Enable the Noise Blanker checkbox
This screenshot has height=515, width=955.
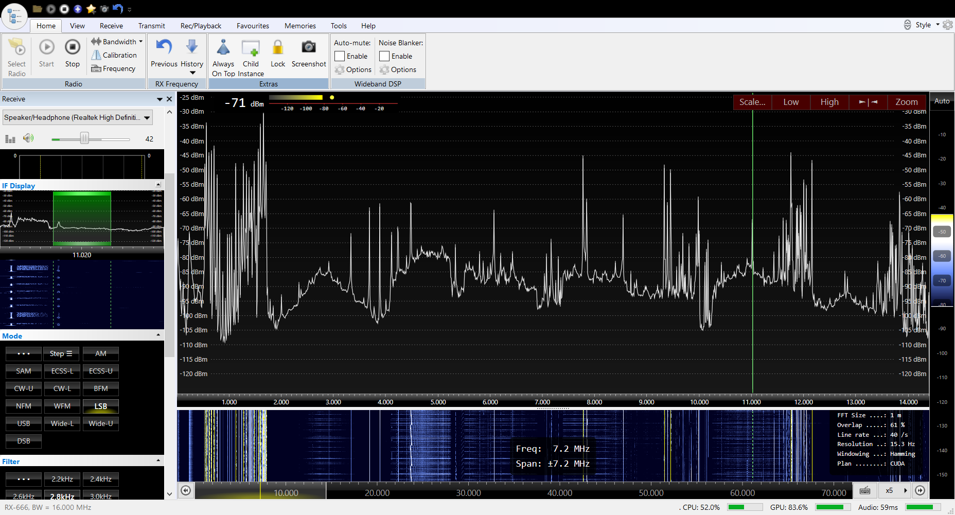pos(384,56)
